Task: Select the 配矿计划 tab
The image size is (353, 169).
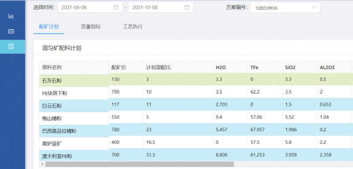Action: tap(49, 27)
